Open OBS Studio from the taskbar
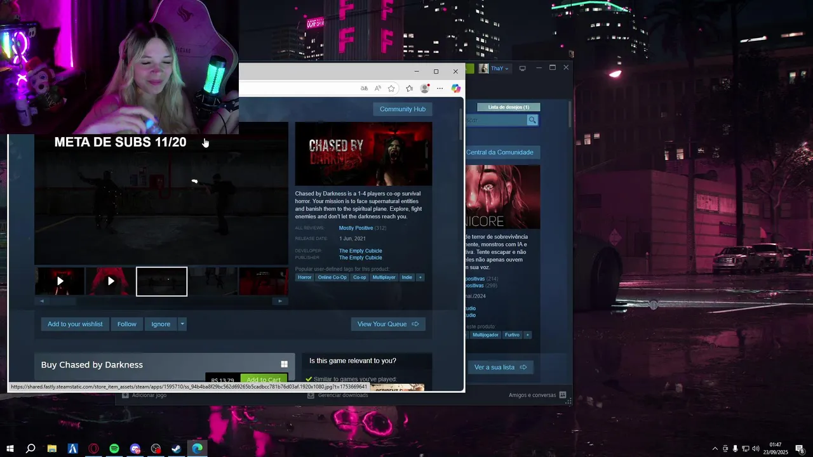 (x=156, y=449)
